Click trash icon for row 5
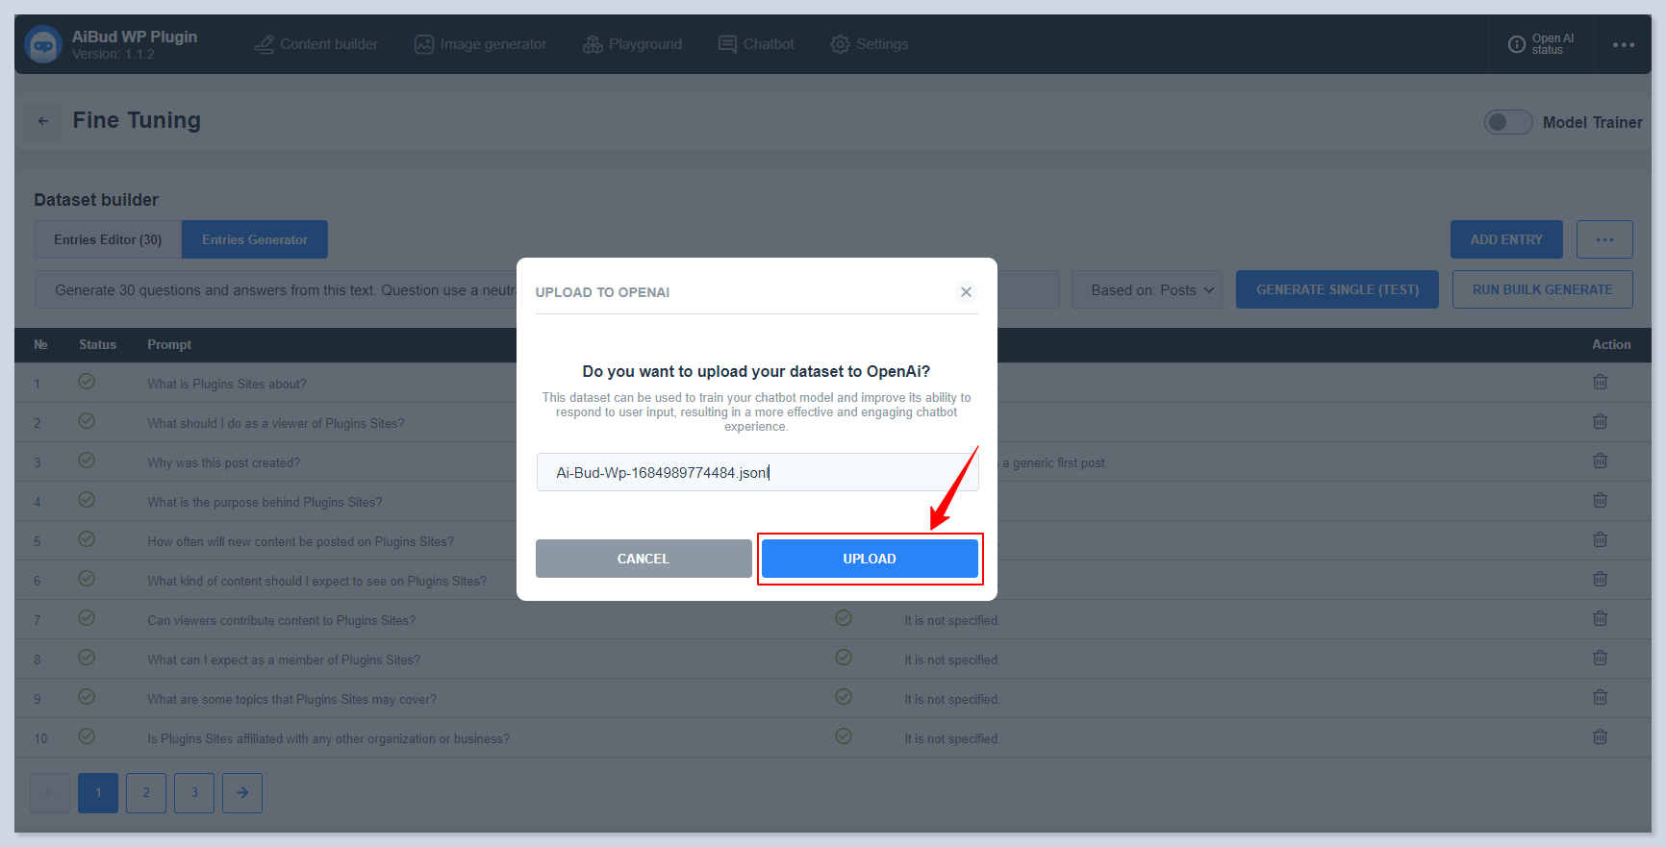 pos(1600,540)
